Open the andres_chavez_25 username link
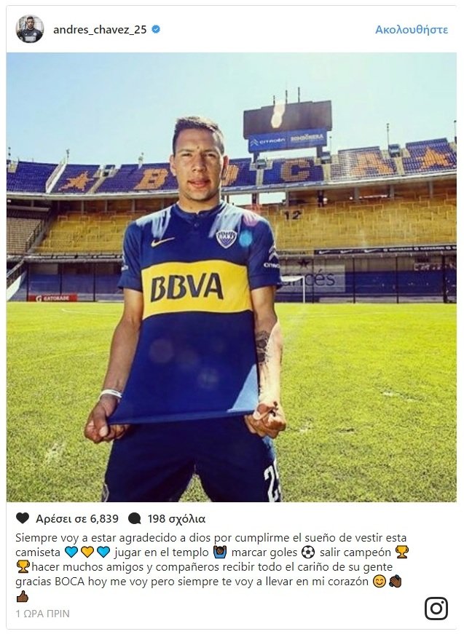Screen dimensions: 464x634 coord(100,30)
